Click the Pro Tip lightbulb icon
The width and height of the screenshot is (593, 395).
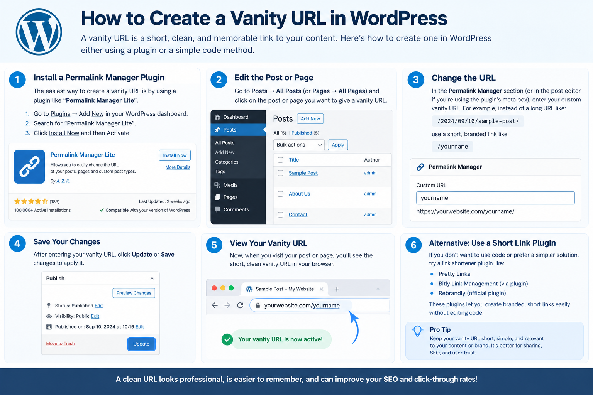click(x=417, y=331)
